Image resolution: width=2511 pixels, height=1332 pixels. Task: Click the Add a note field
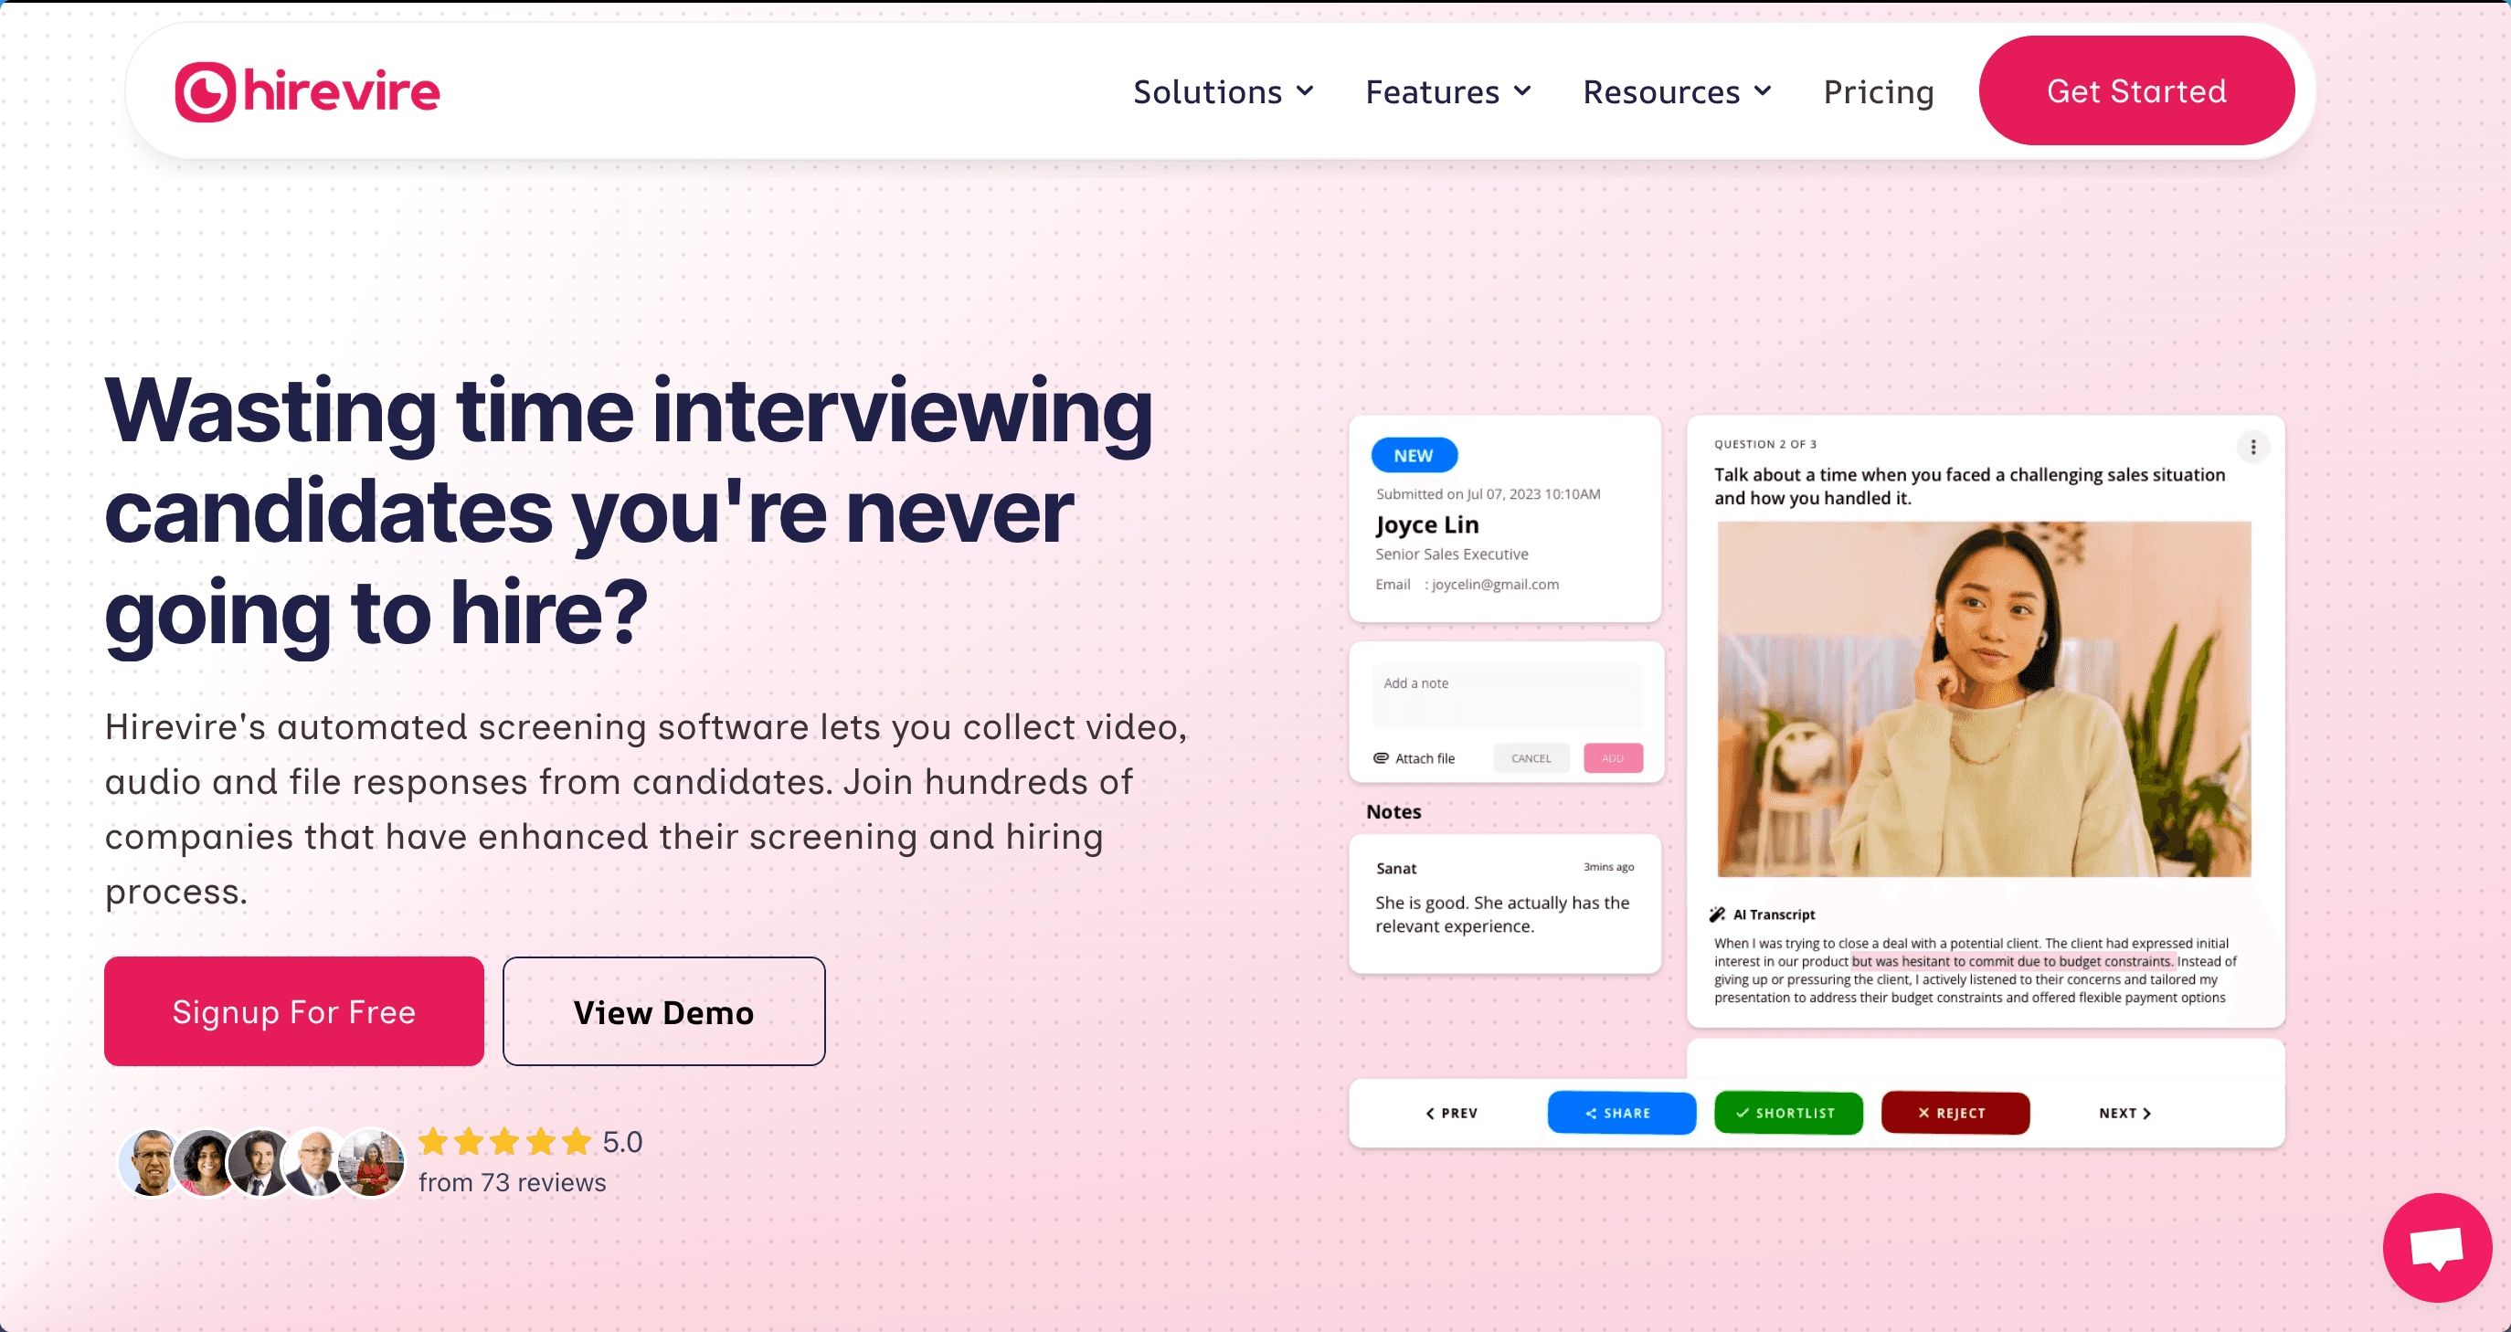tap(1506, 694)
